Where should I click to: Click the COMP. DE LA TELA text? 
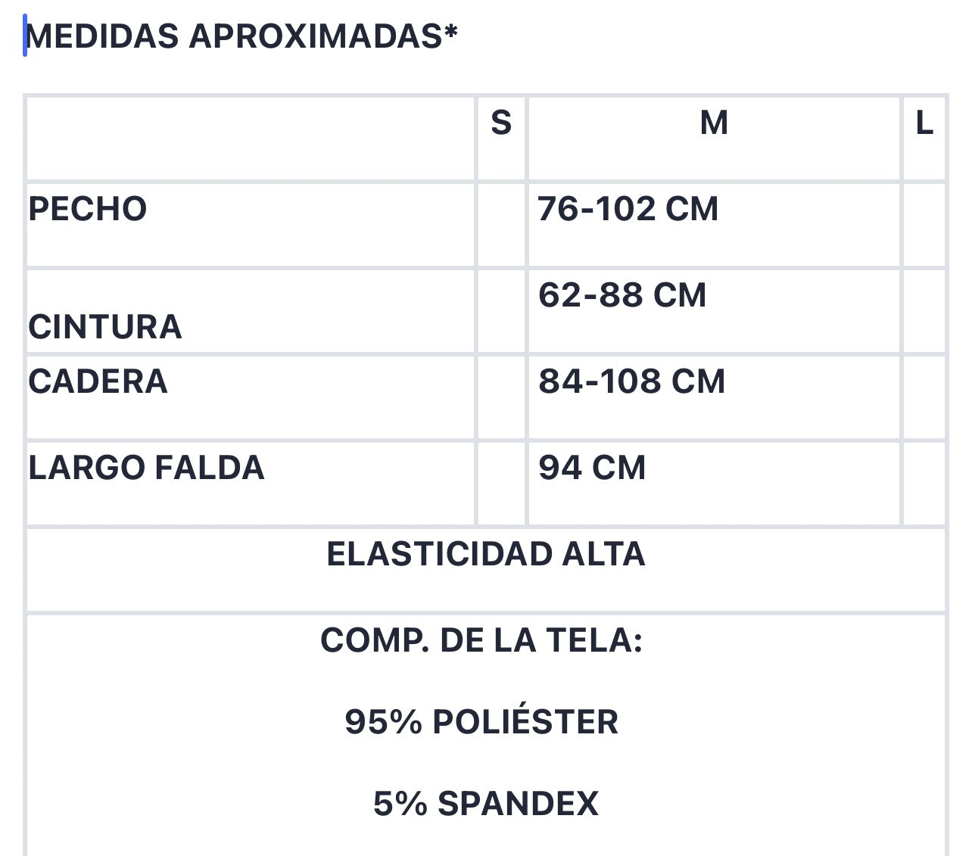point(481,640)
